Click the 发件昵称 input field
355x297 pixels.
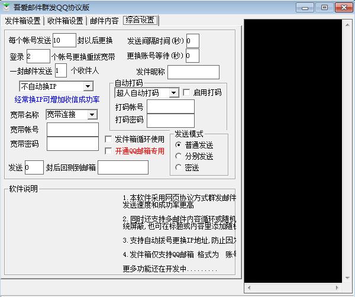click(x=193, y=72)
